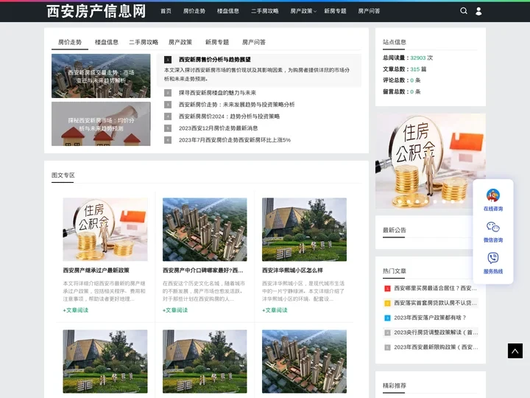Viewport: 530px width, 398px height.
Task: Open 房价走势 in top navigation bar
Action: pos(194,11)
